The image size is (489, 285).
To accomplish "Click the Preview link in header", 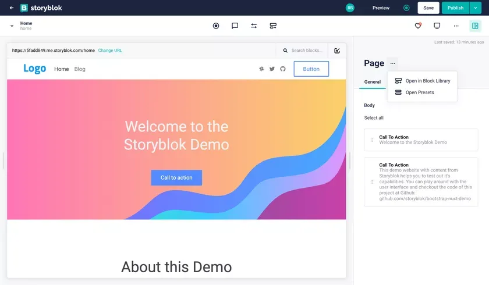I will click(381, 8).
